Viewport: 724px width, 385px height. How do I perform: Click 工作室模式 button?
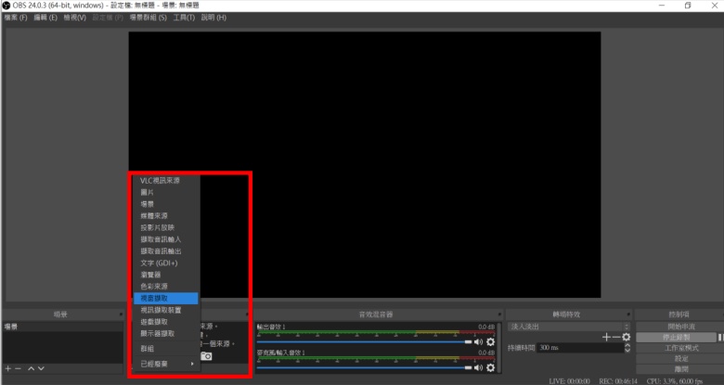[x=679, y=348]
